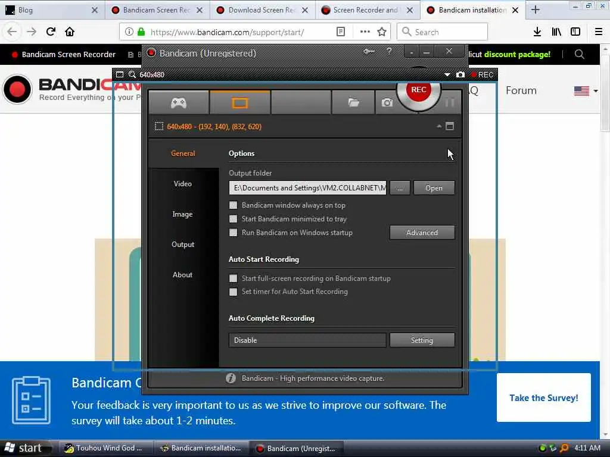Screen dimensions: 610x457
Task: Open a new browser tab with plus
Action: [536, 10]
